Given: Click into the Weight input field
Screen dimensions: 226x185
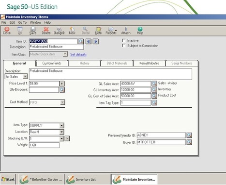Looking at the screenshot, I should coord(44,145).
